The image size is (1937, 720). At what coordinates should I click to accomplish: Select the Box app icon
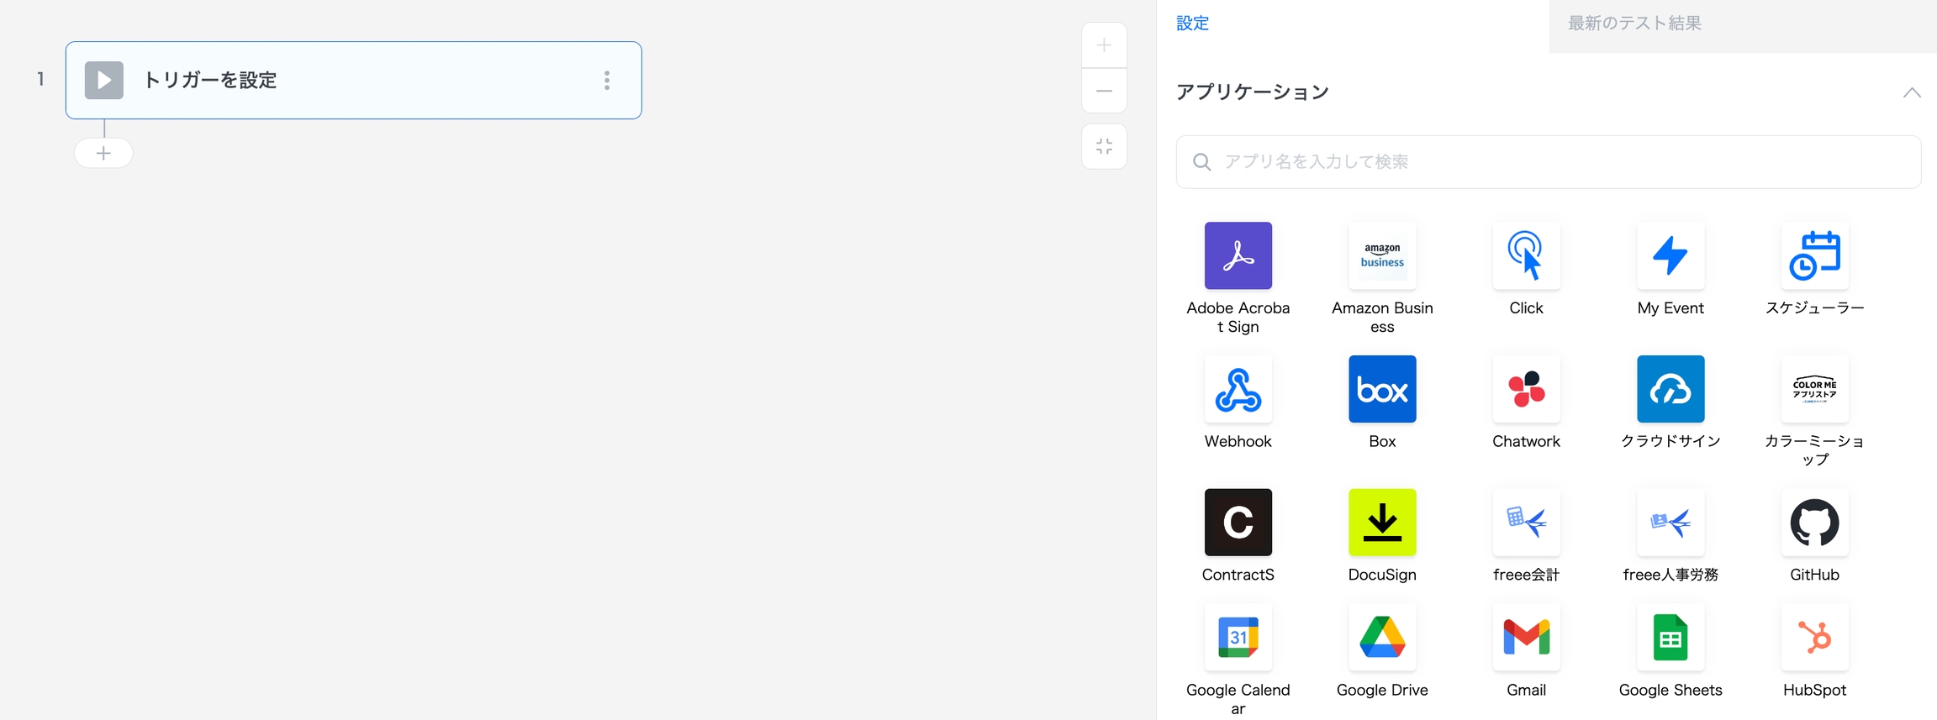coord(1382,390)
